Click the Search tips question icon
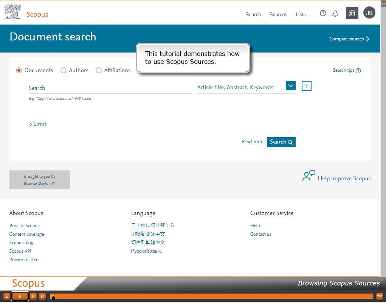The width and height of the screenshot is (386, 303). coord(358,71)
